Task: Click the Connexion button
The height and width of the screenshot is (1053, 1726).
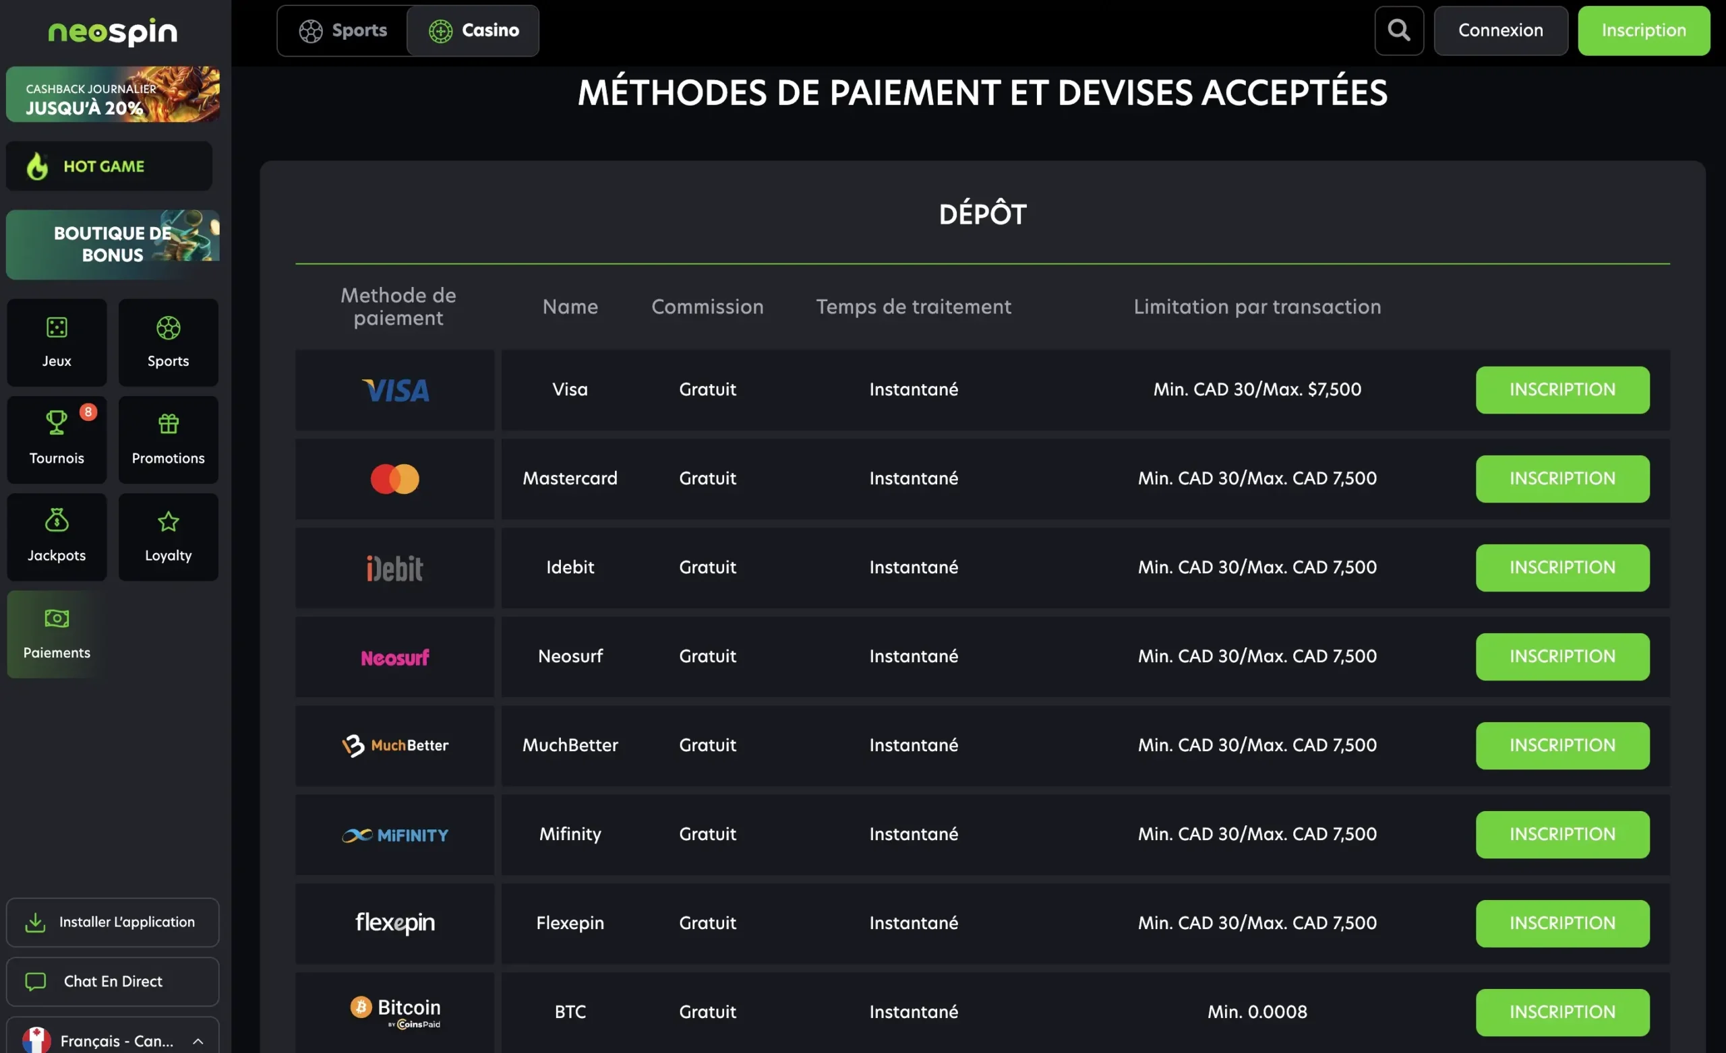Action: coord(1500,30)
